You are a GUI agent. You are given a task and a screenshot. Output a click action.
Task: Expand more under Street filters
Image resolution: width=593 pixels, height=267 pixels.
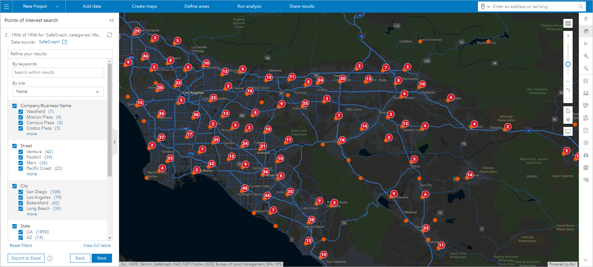(x=32, y=174)
